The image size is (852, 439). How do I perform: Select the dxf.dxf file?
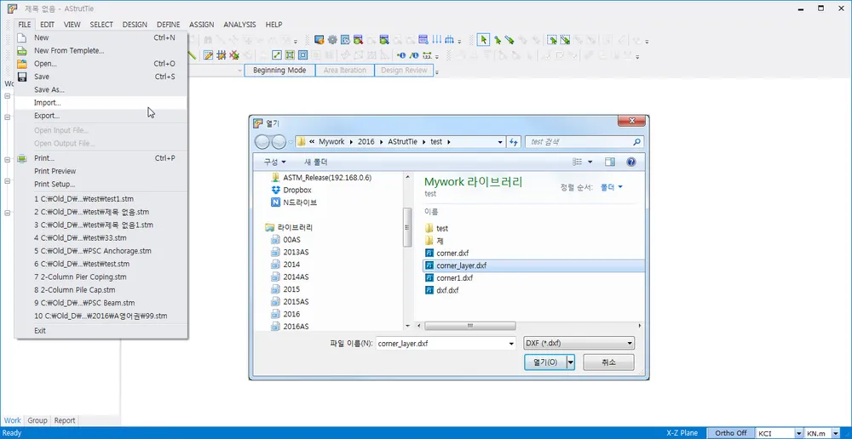coord(447,290)
